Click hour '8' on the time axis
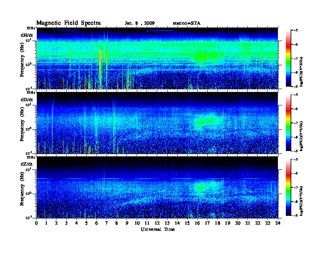 coord(117,223)
